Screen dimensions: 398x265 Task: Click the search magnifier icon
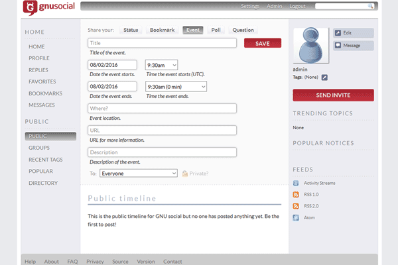tap(370, 6)
